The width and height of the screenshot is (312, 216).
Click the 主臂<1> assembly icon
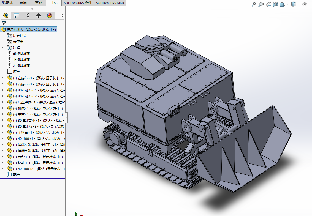pyautogui.click(x=9, y=114)
